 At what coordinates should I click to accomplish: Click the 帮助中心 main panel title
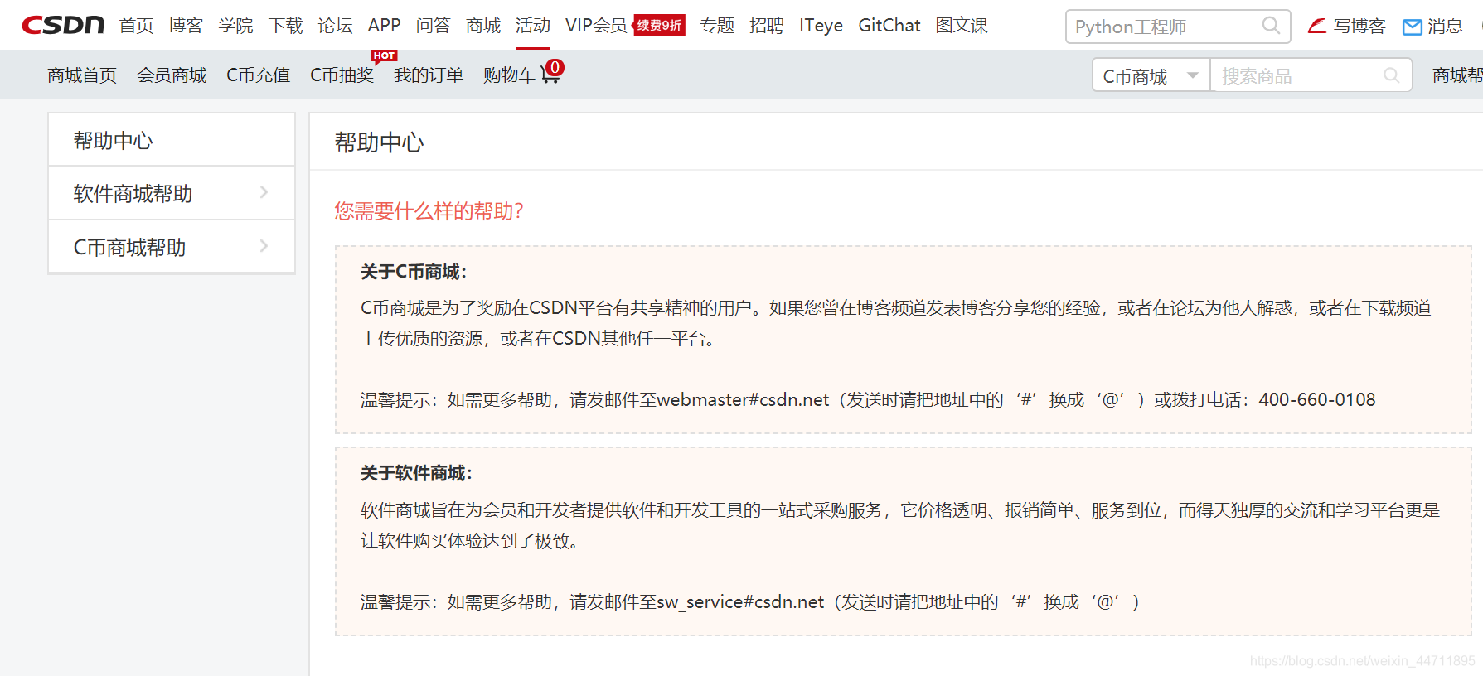pos(379,142)
